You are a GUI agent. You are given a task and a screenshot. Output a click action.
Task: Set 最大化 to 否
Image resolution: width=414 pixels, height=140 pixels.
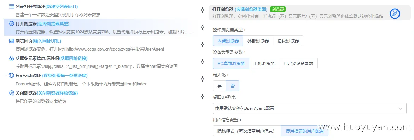click(233, 86)
